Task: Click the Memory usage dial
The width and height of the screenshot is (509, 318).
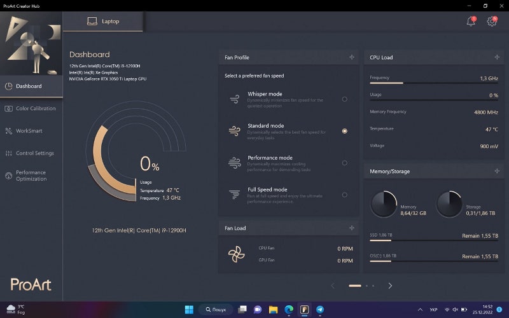Action: coord(384,204)
